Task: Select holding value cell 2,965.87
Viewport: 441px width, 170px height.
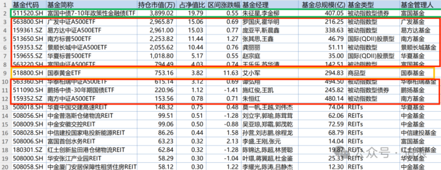Action: pos(156,22)
